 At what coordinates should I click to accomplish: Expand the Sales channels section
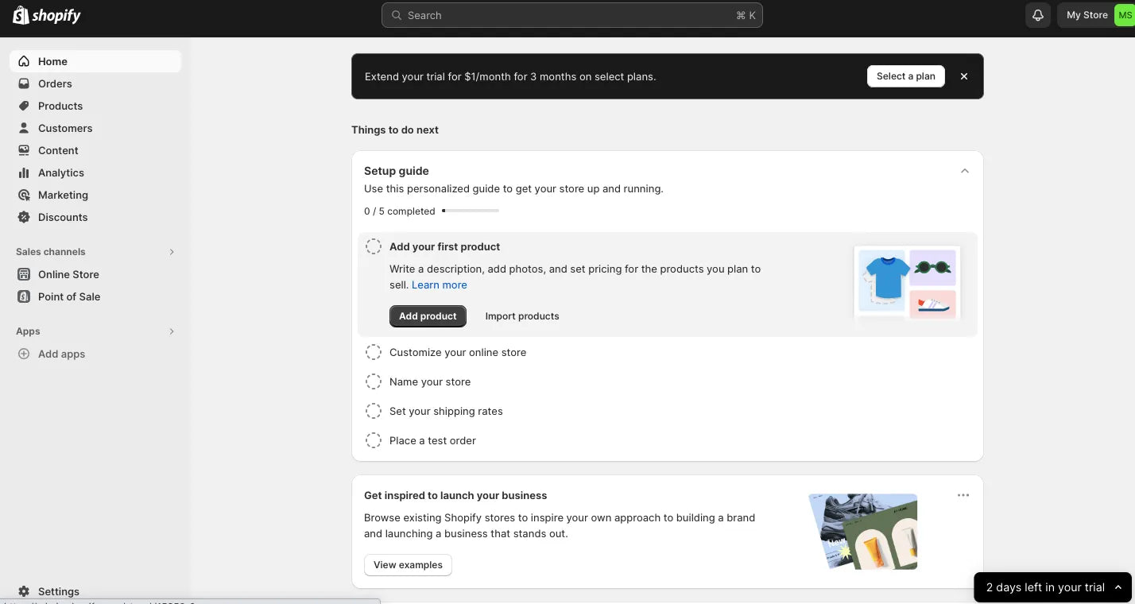(x=172, y=252)
